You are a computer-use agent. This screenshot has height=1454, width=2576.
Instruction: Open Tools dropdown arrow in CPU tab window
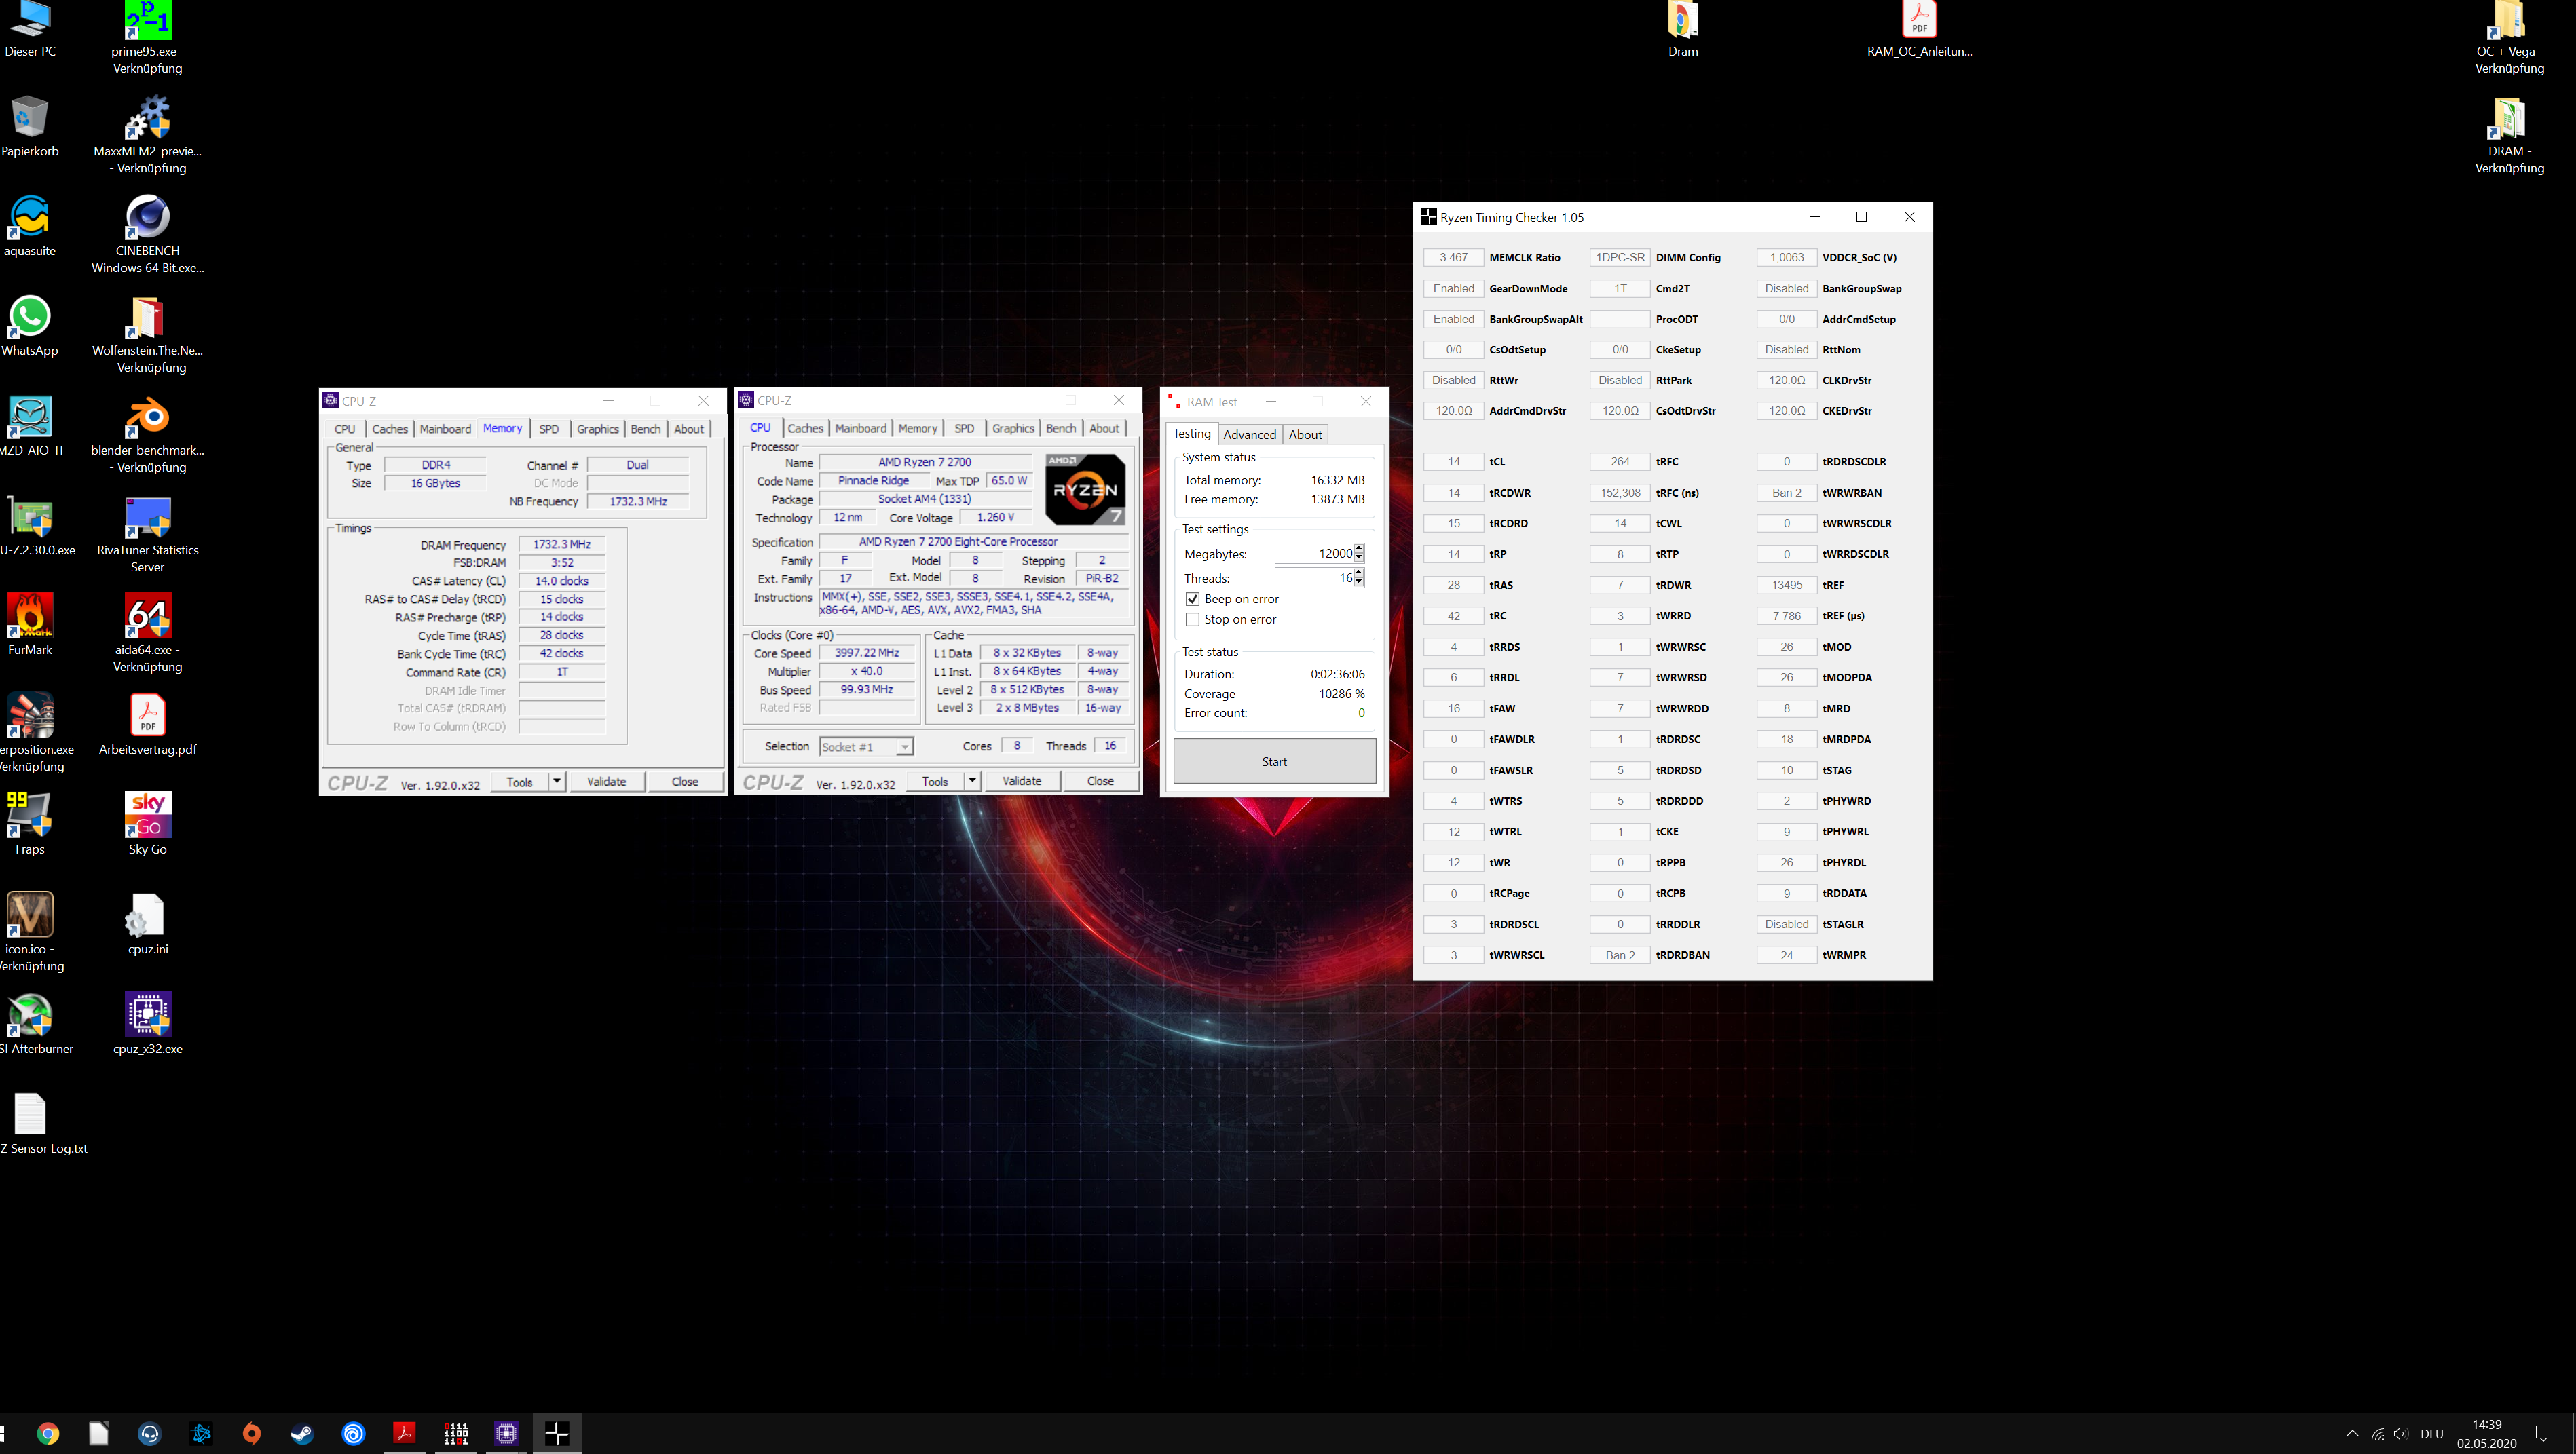(x=972, y=780)
